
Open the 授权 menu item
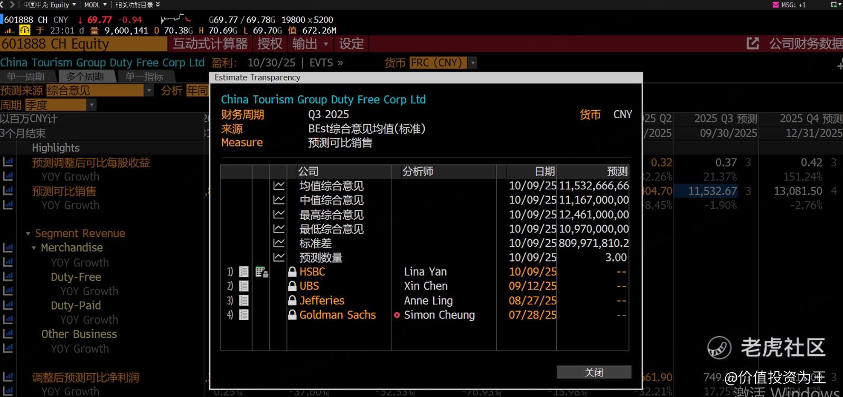(270, 44)
